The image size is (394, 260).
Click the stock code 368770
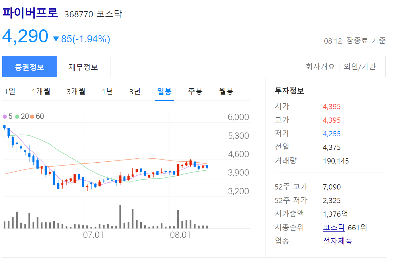(79, 14)
